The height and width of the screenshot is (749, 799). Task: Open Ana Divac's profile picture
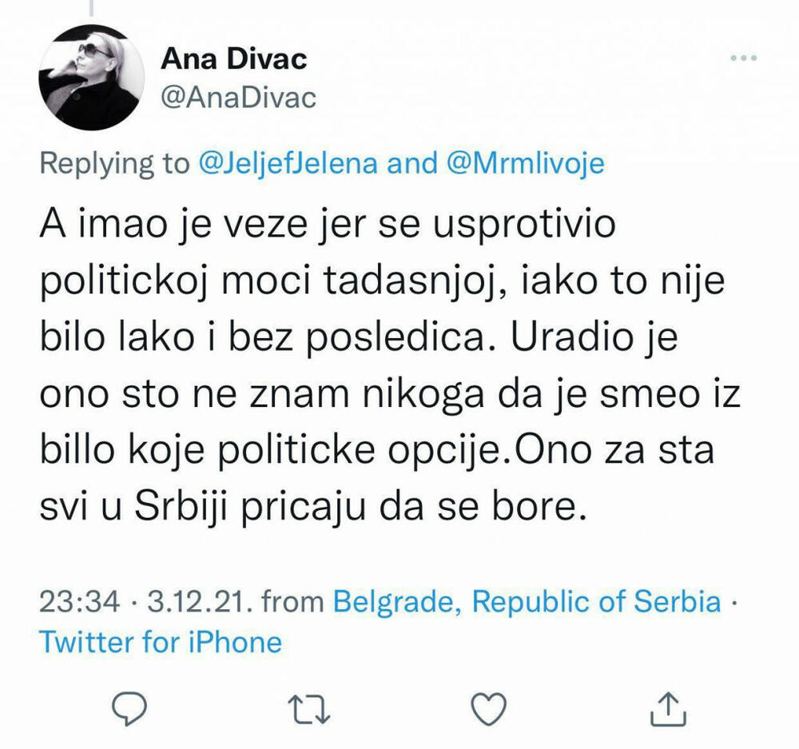(x=88, y=76)
